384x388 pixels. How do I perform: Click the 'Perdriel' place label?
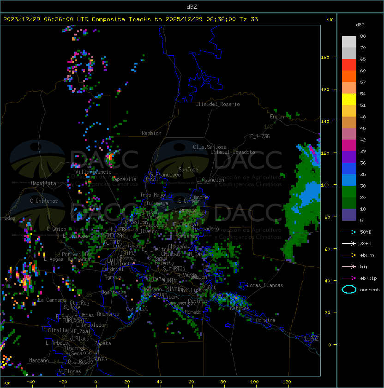(x=113, y=269)
